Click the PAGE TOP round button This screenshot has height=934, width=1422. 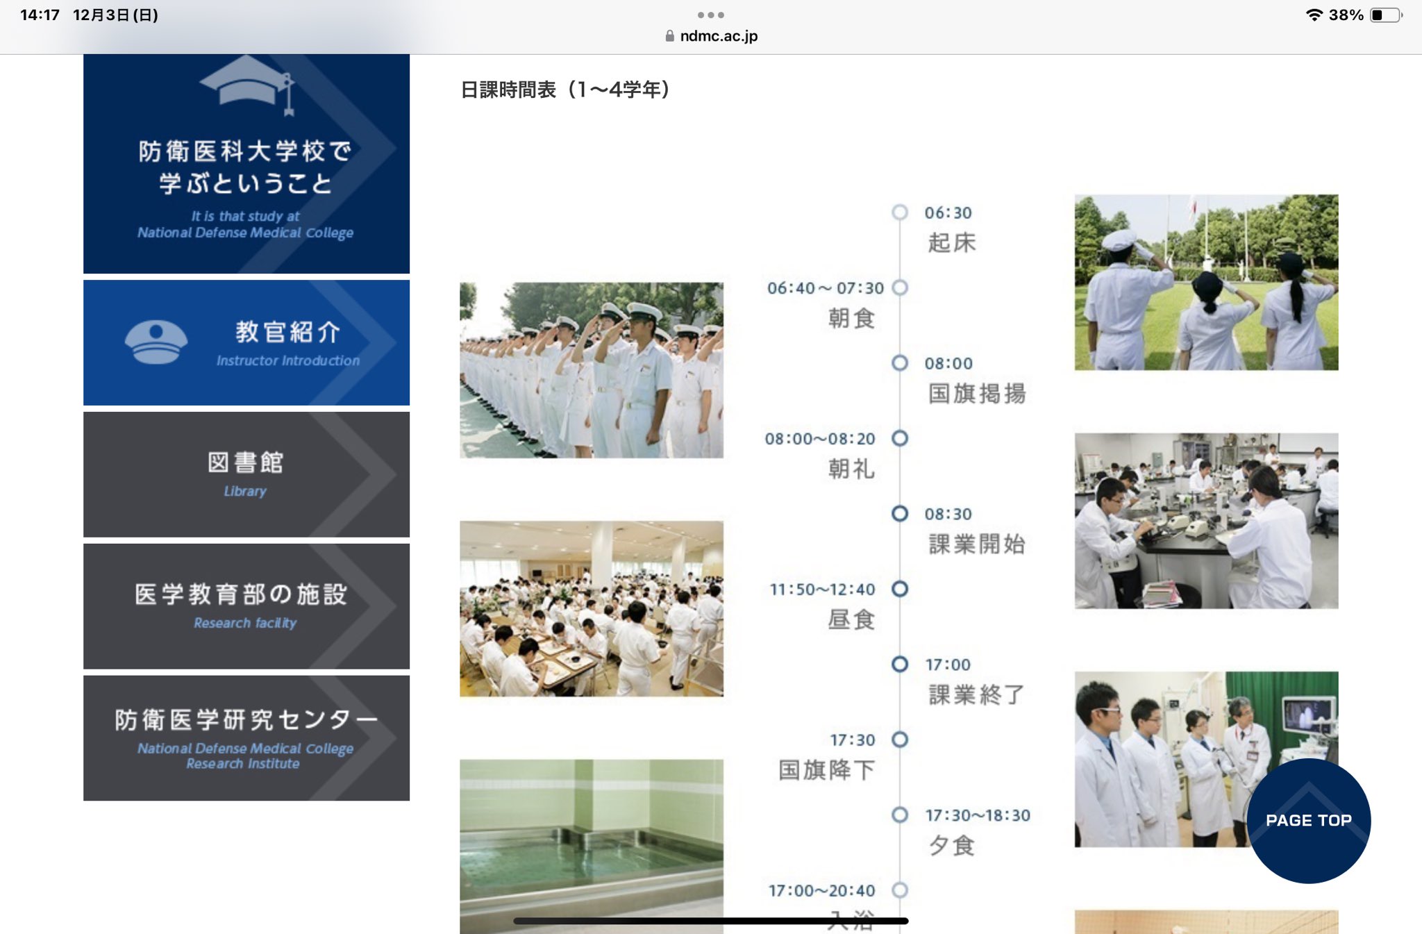click(x=1308, y=820)
